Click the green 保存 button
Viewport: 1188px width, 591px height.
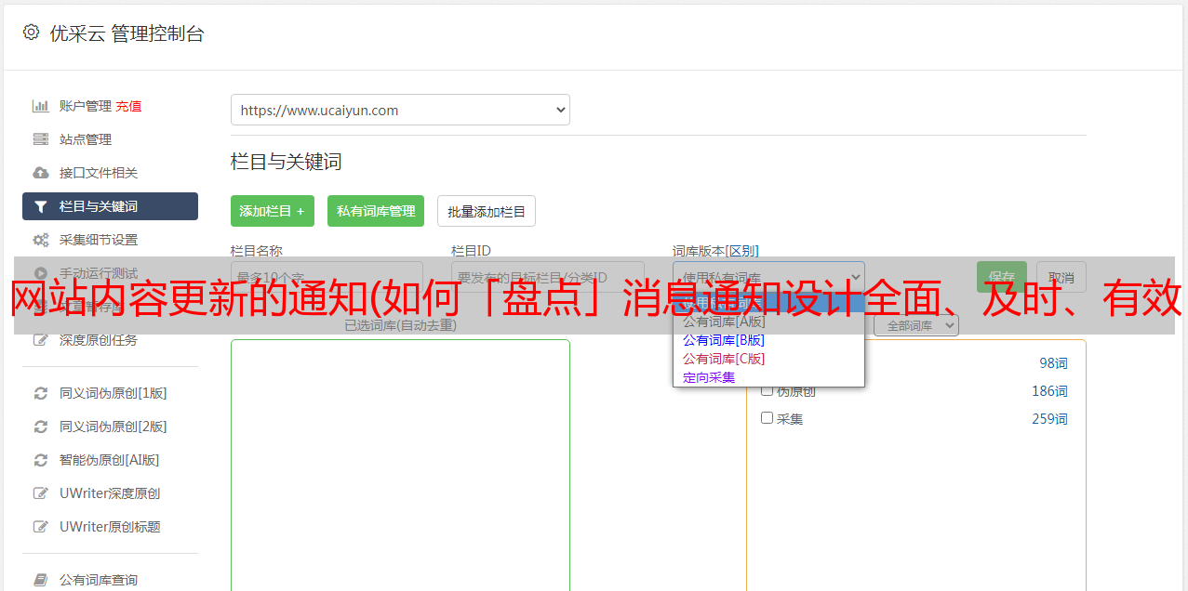[x=1002, y=277]
